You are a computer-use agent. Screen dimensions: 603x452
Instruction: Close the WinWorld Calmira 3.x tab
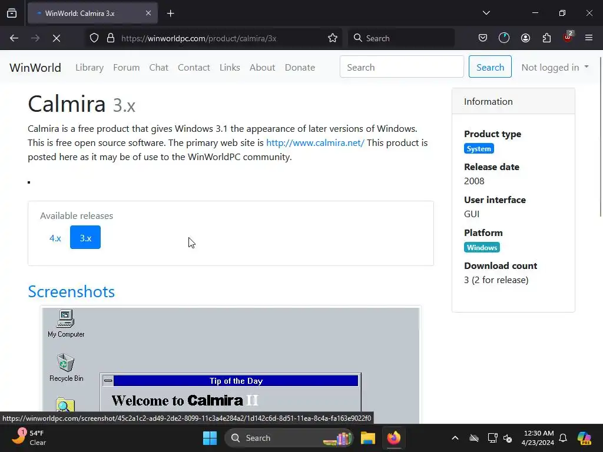tap(148, 13)
